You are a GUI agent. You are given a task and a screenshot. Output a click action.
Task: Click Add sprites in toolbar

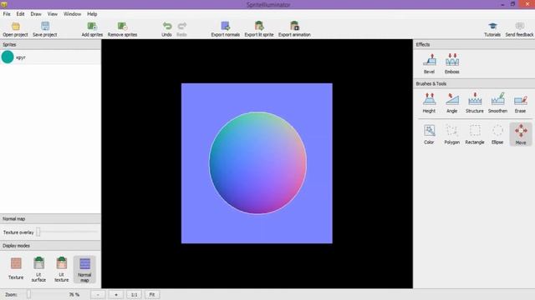(x=92, y=29)
